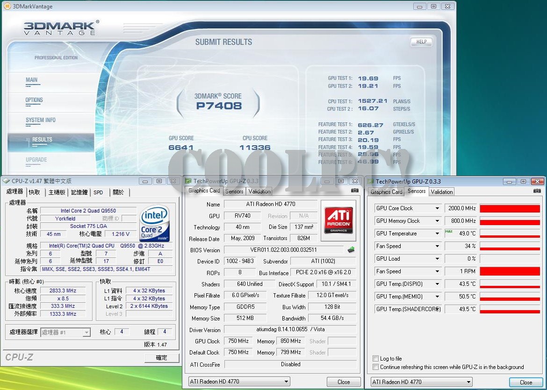
Task: Open the ATI Radeon HD 4770 selector in Sensors window
Action: 468,382
